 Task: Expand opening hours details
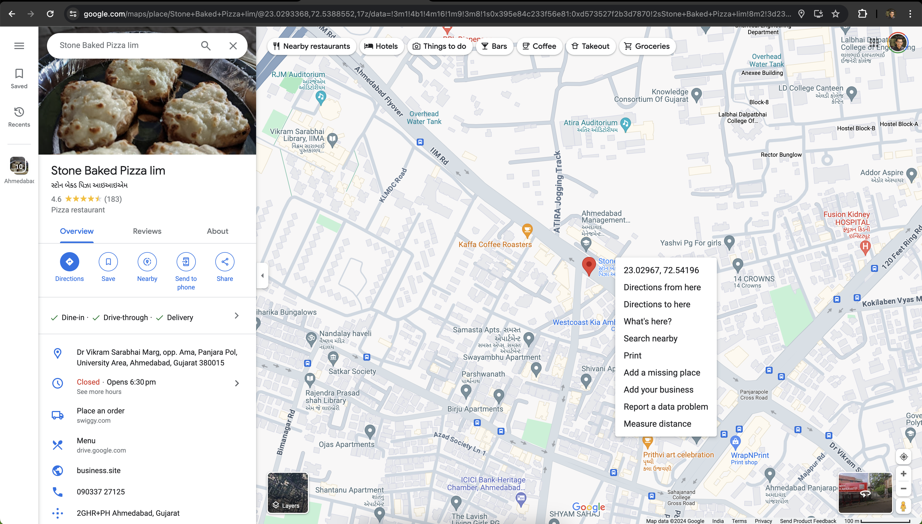coord(237,383)
